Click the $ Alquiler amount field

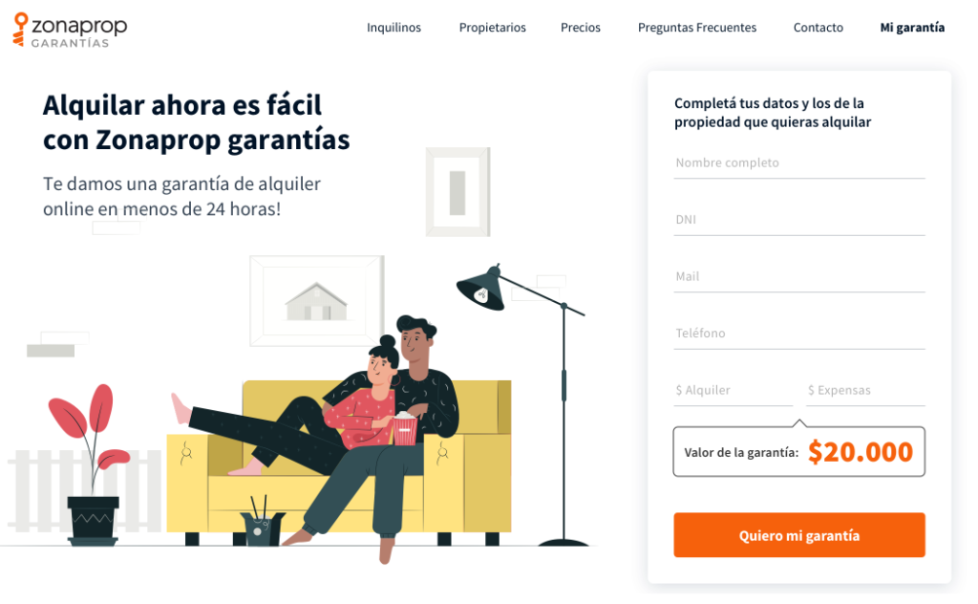(733, 391)
